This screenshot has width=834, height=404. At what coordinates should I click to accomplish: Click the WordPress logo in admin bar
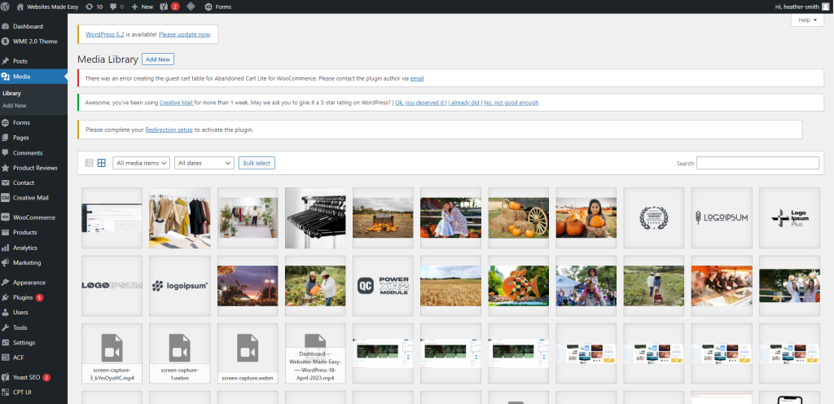(7, 6)
